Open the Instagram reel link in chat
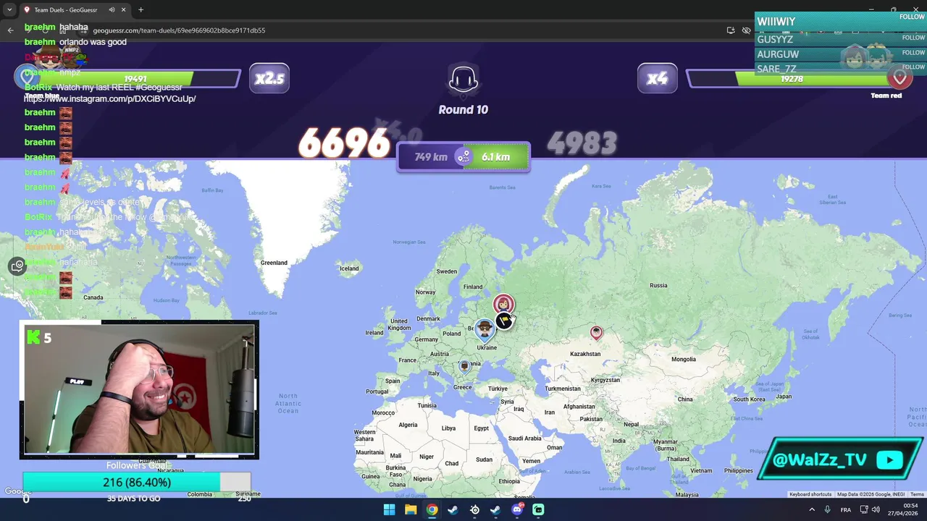Screen dimensions: 927x521 [x=109, y=99]
